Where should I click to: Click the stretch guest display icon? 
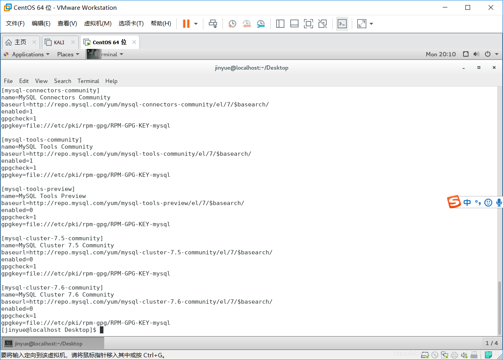(362, 24)
